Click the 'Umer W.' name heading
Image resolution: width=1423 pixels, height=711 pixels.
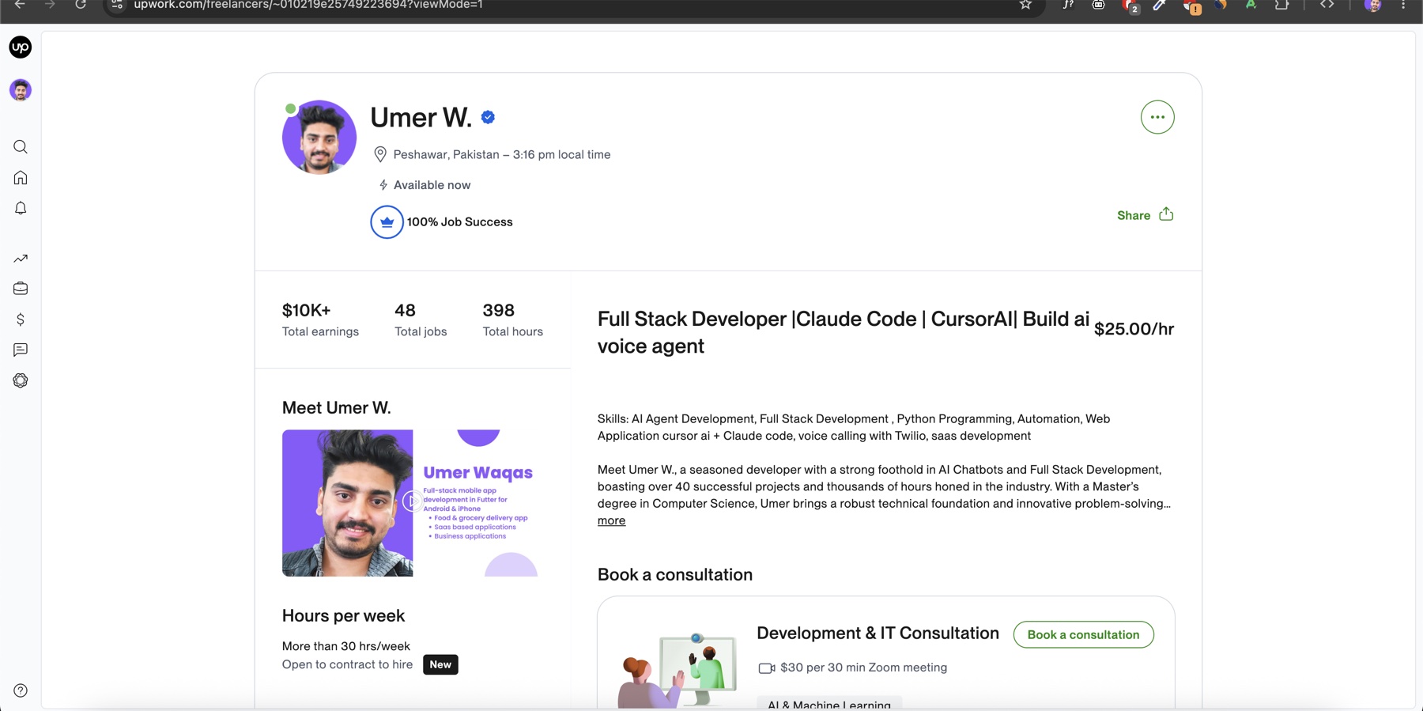point(421,117)
